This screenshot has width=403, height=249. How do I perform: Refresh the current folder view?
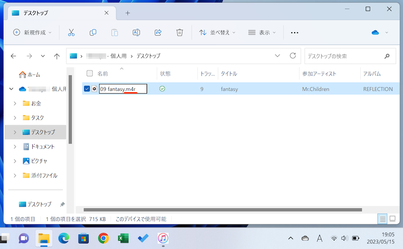tap(292, 56)
